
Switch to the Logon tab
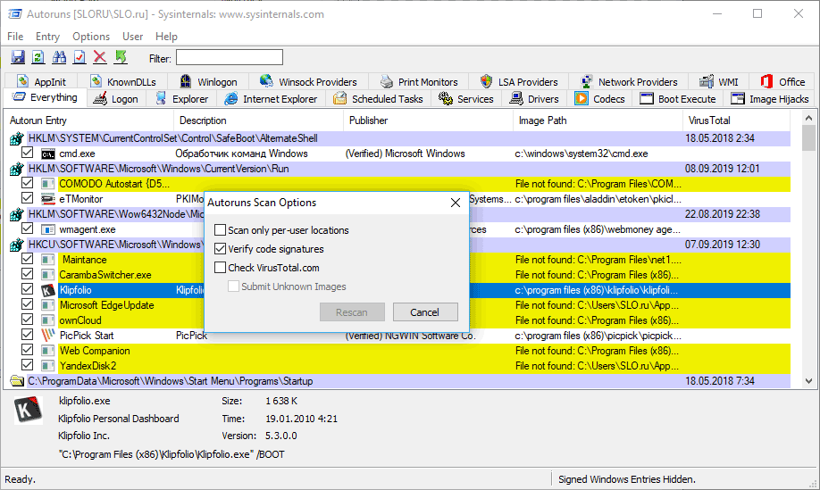[x=115, y=99]
